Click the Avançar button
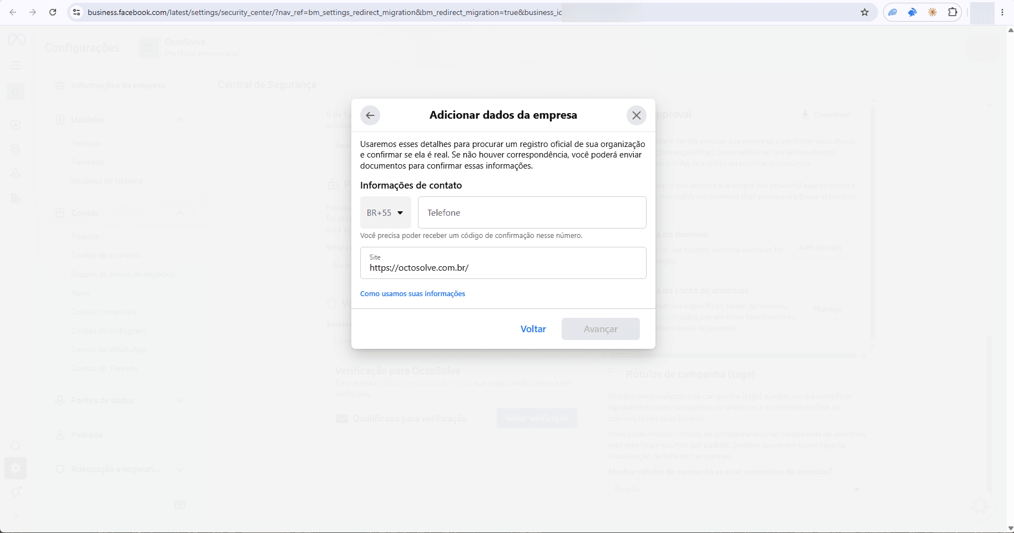Screen dimensions: 1014x533 coord(601,329)
